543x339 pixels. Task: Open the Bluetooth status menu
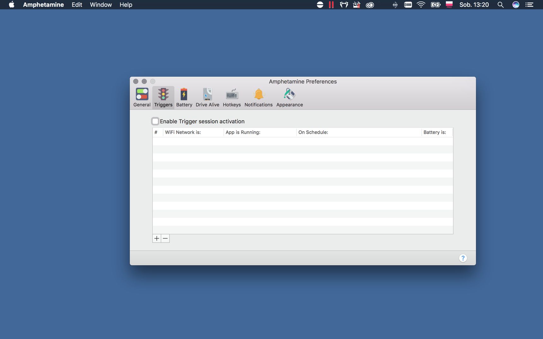[395, 5]
